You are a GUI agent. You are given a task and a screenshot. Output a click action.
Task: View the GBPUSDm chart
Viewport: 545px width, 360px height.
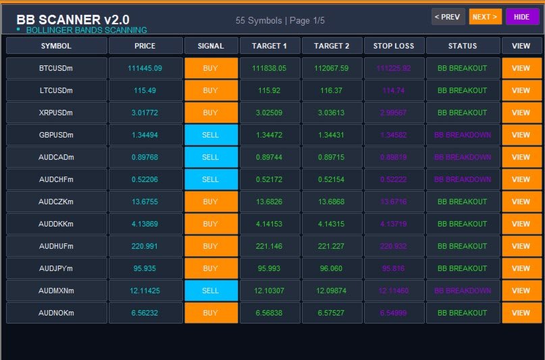point(521,135)
